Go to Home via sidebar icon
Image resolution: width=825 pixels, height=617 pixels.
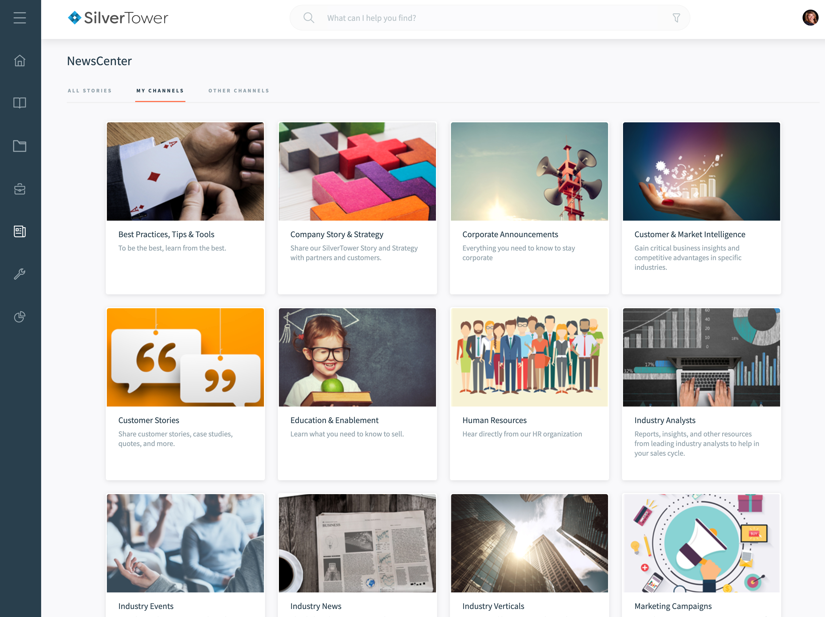pos(20,60)
